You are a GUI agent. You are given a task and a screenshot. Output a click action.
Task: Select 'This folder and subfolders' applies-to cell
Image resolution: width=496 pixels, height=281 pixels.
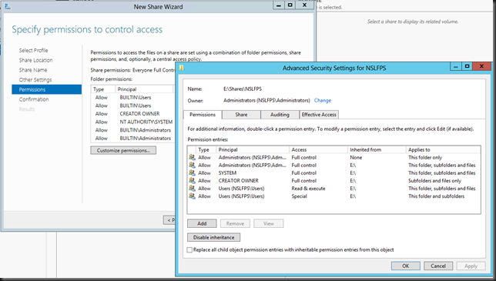pyautogui.click(x=436, y=196)
